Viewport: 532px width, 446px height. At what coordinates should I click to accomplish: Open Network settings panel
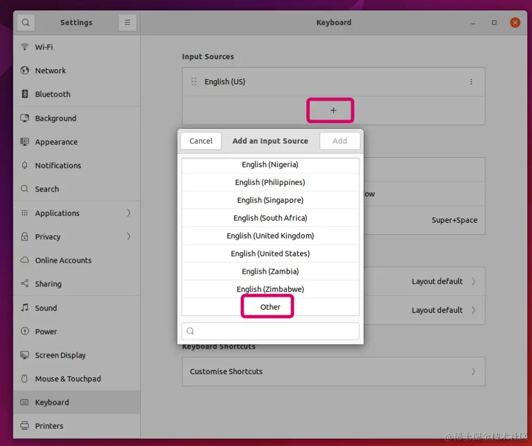click(x=77, y=70)
